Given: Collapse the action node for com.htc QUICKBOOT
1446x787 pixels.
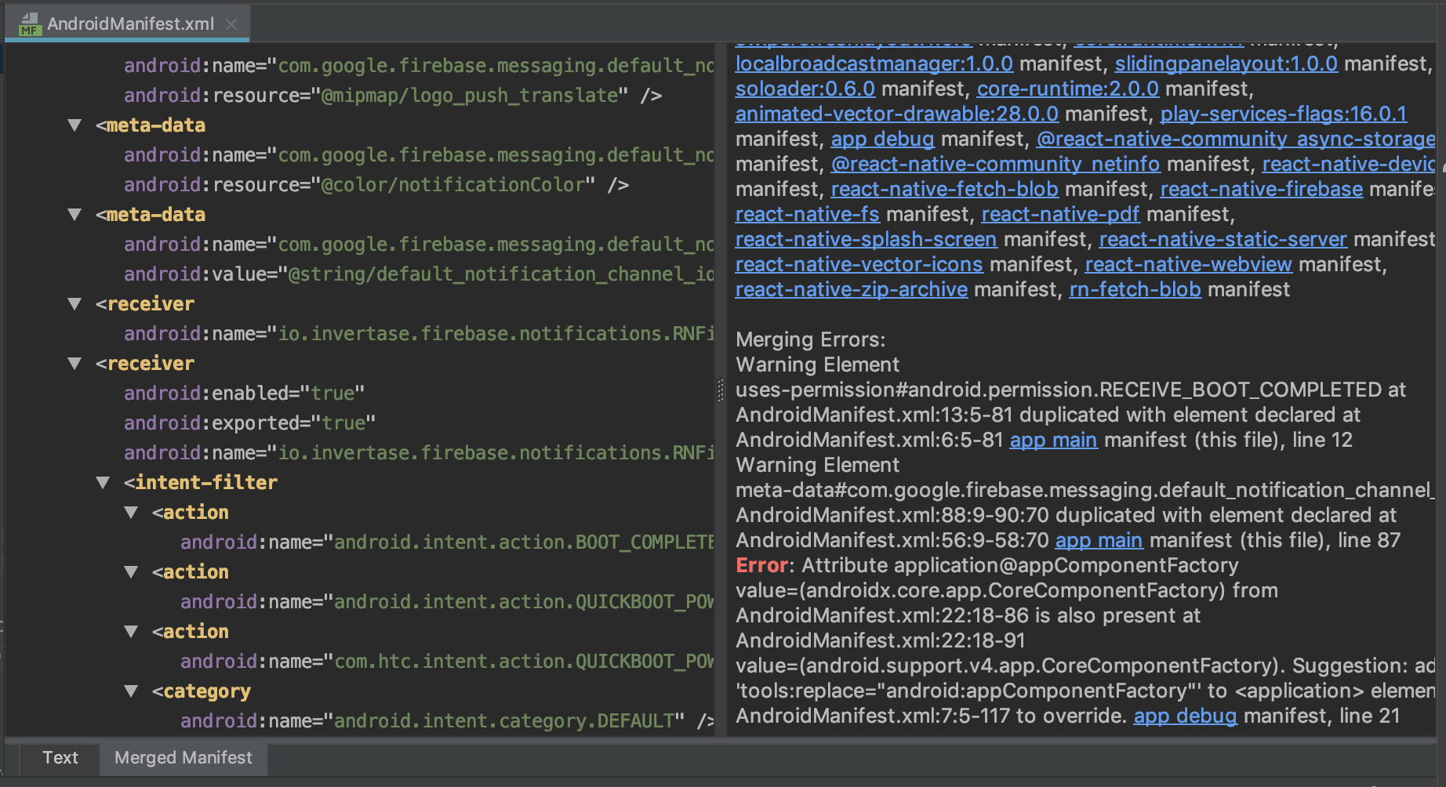Looking at the screenshot, I should pos(131,631).
